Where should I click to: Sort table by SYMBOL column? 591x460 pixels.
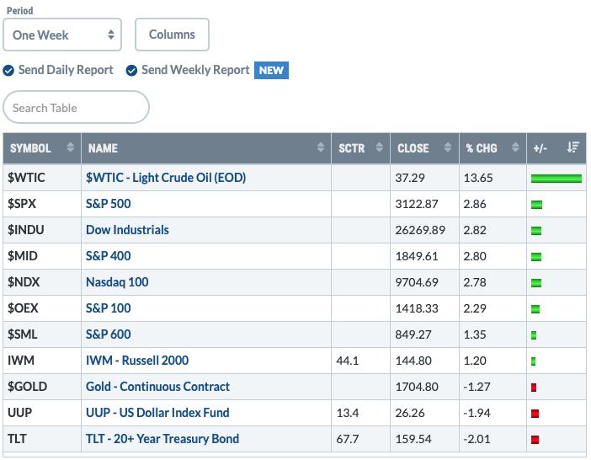click(42, 148)
